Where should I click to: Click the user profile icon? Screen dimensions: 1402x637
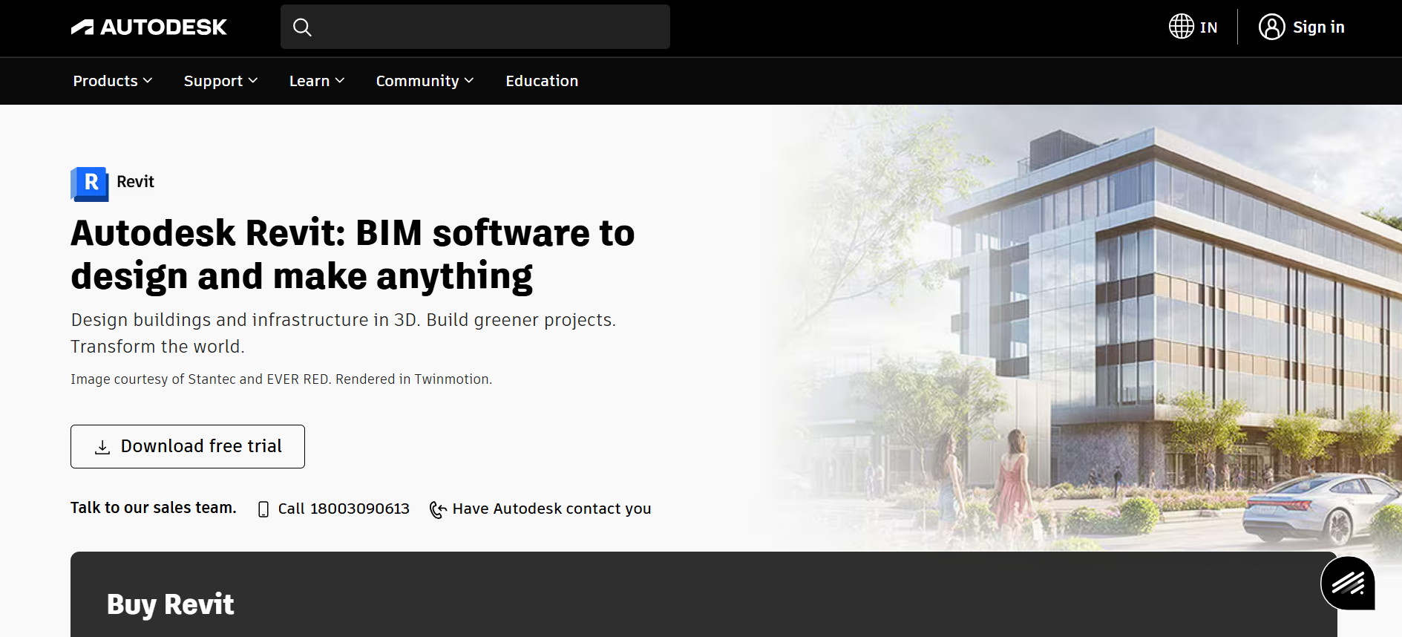[1271, 27]
